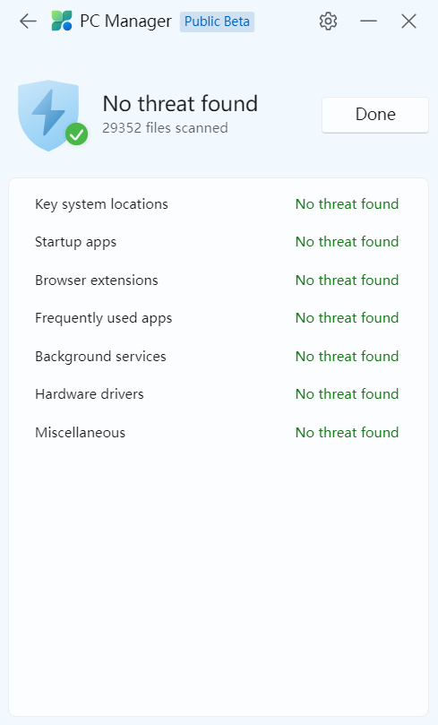Select the Browser extensions row

(x=217, y=281)
